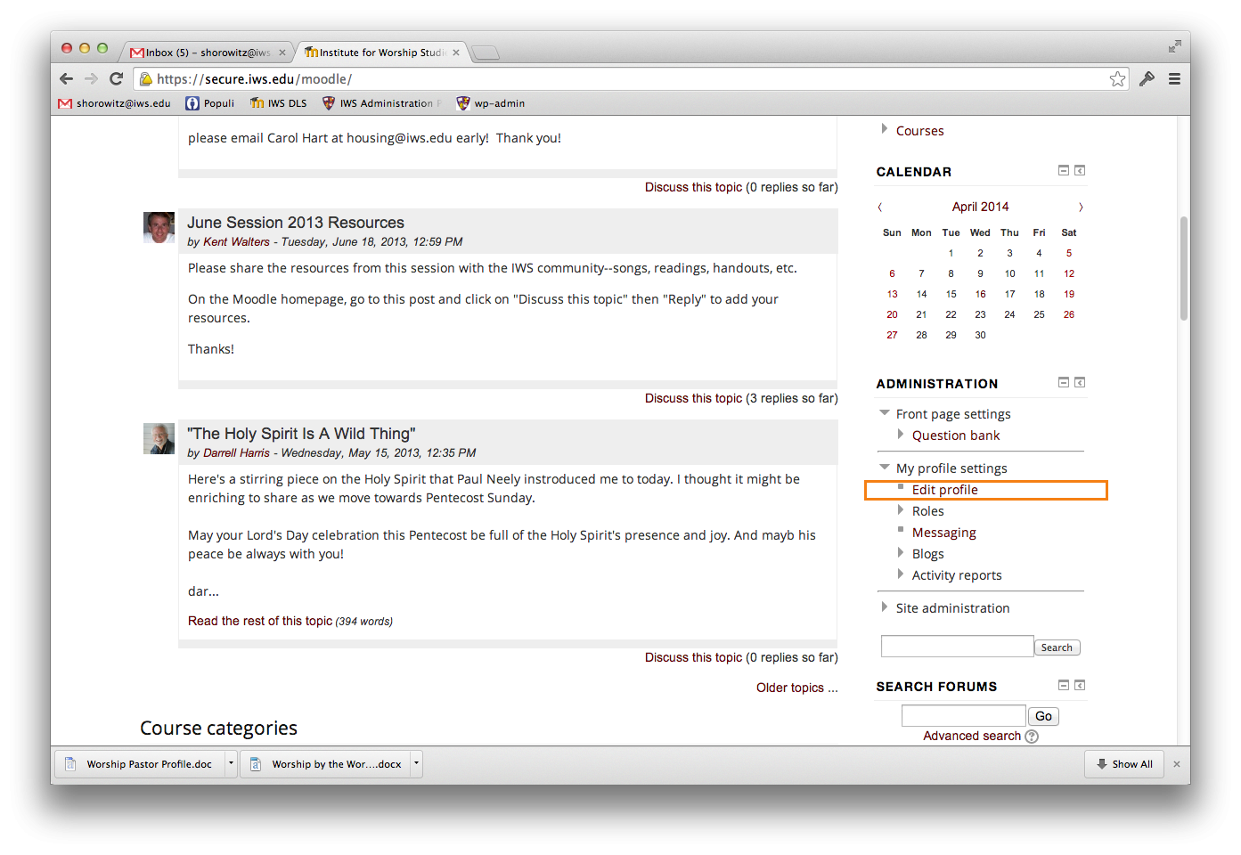Screen dimensions: 1241x855
Task: Open Chrome hamburger menu
Action: tap(1174, 79)
